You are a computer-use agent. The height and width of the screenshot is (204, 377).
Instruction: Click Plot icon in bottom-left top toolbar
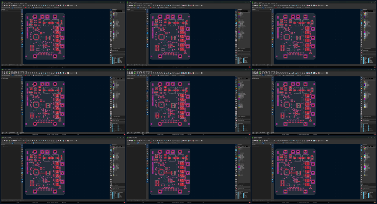[16, 140]
